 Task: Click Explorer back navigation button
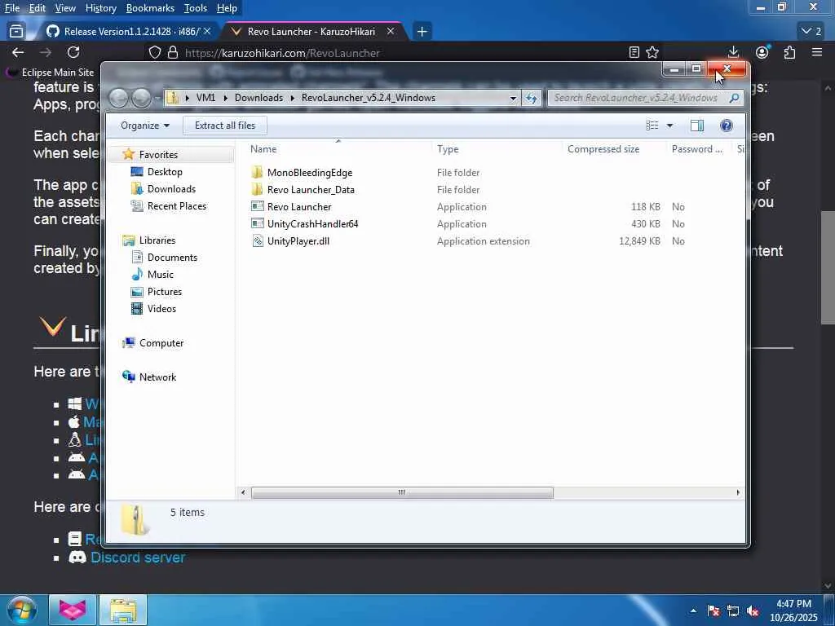tap(119, 98)
